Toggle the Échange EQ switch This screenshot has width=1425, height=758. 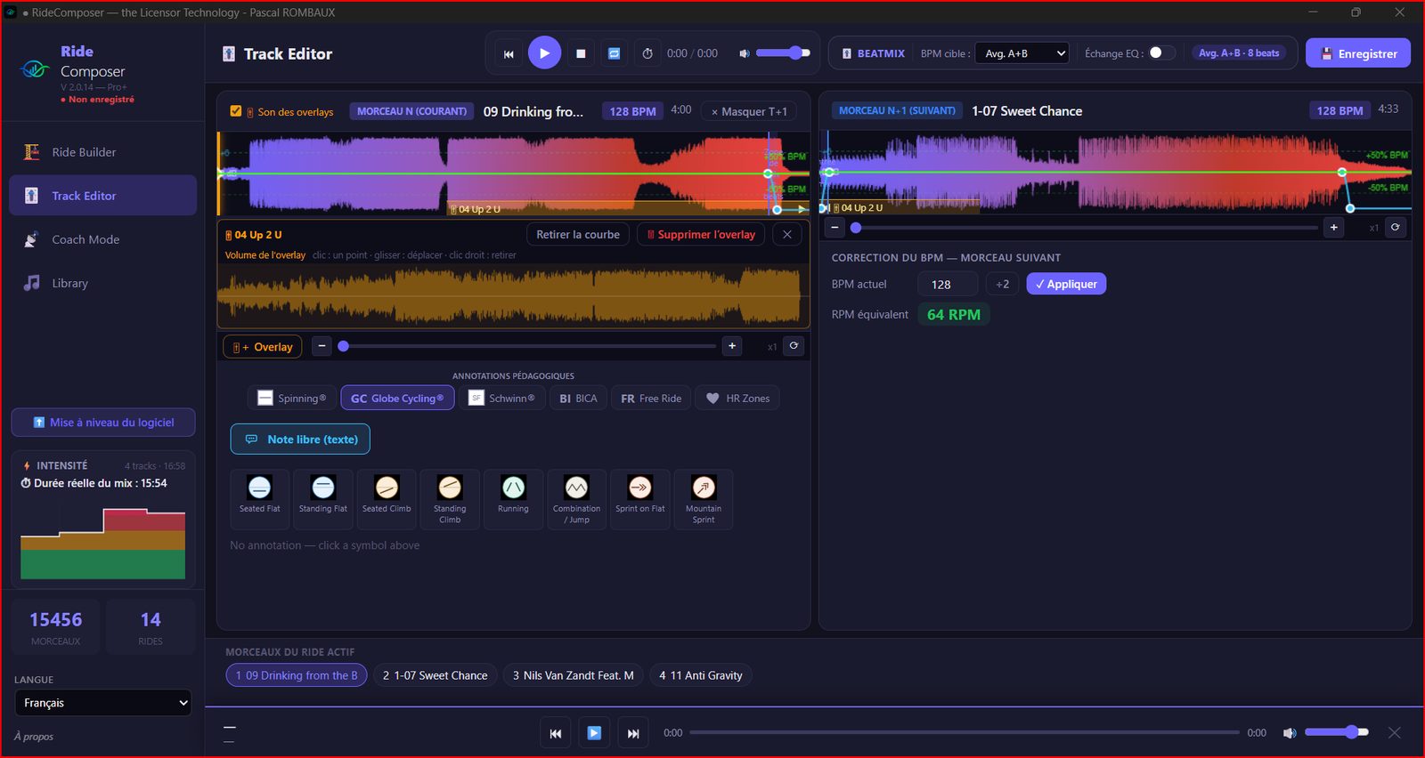1161,52
